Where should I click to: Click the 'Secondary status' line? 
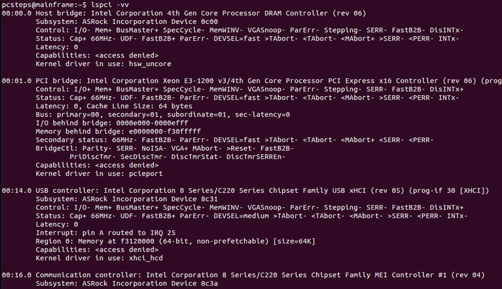234,140
